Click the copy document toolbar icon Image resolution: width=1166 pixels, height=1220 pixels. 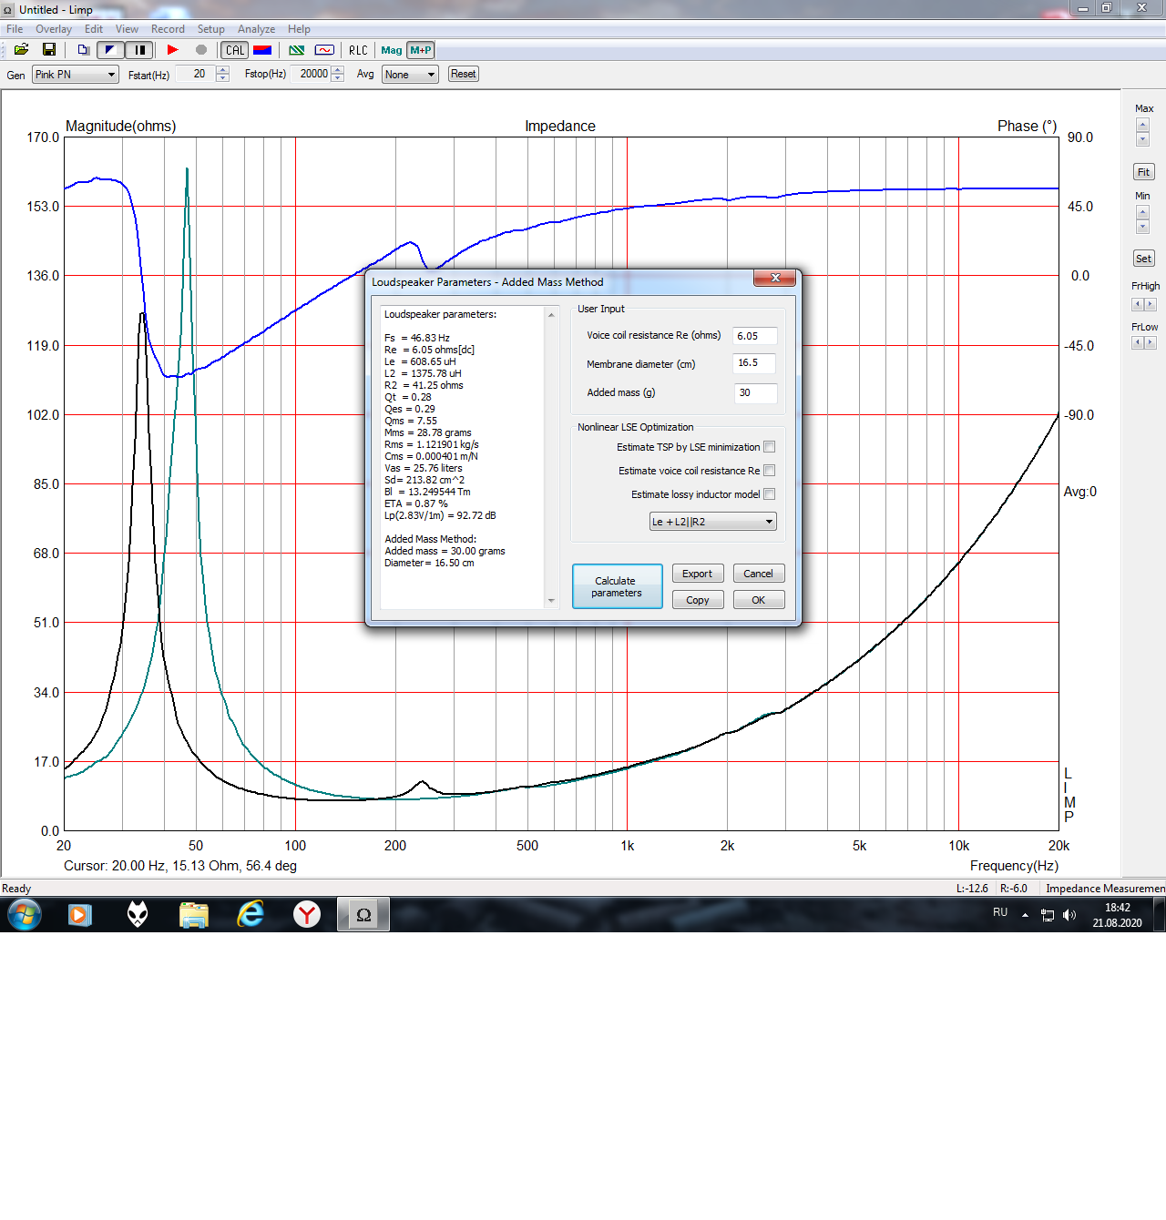click(83, 50)
